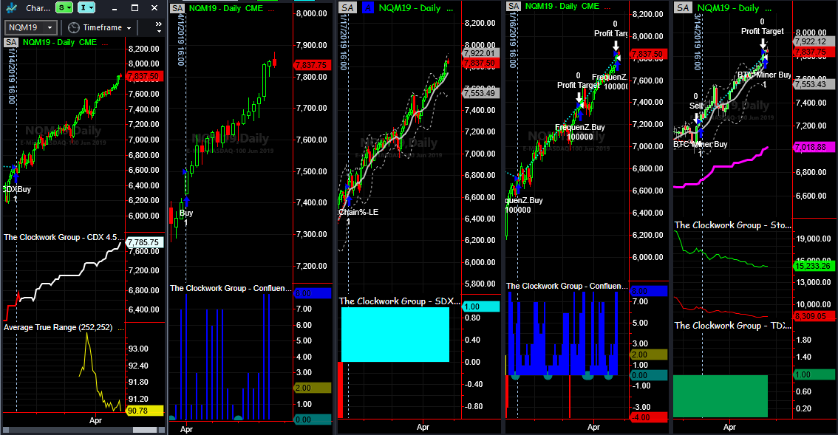The height and width of the screenshot is (435, 838).
Task: Click the blue 8.00 Confluence tag, second chart
Action: (x=313, y=293)
